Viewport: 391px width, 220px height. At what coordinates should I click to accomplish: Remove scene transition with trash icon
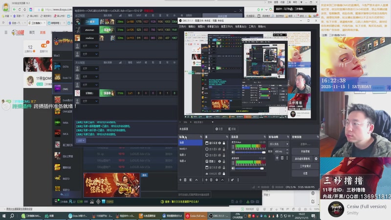(x=282, y=158)
